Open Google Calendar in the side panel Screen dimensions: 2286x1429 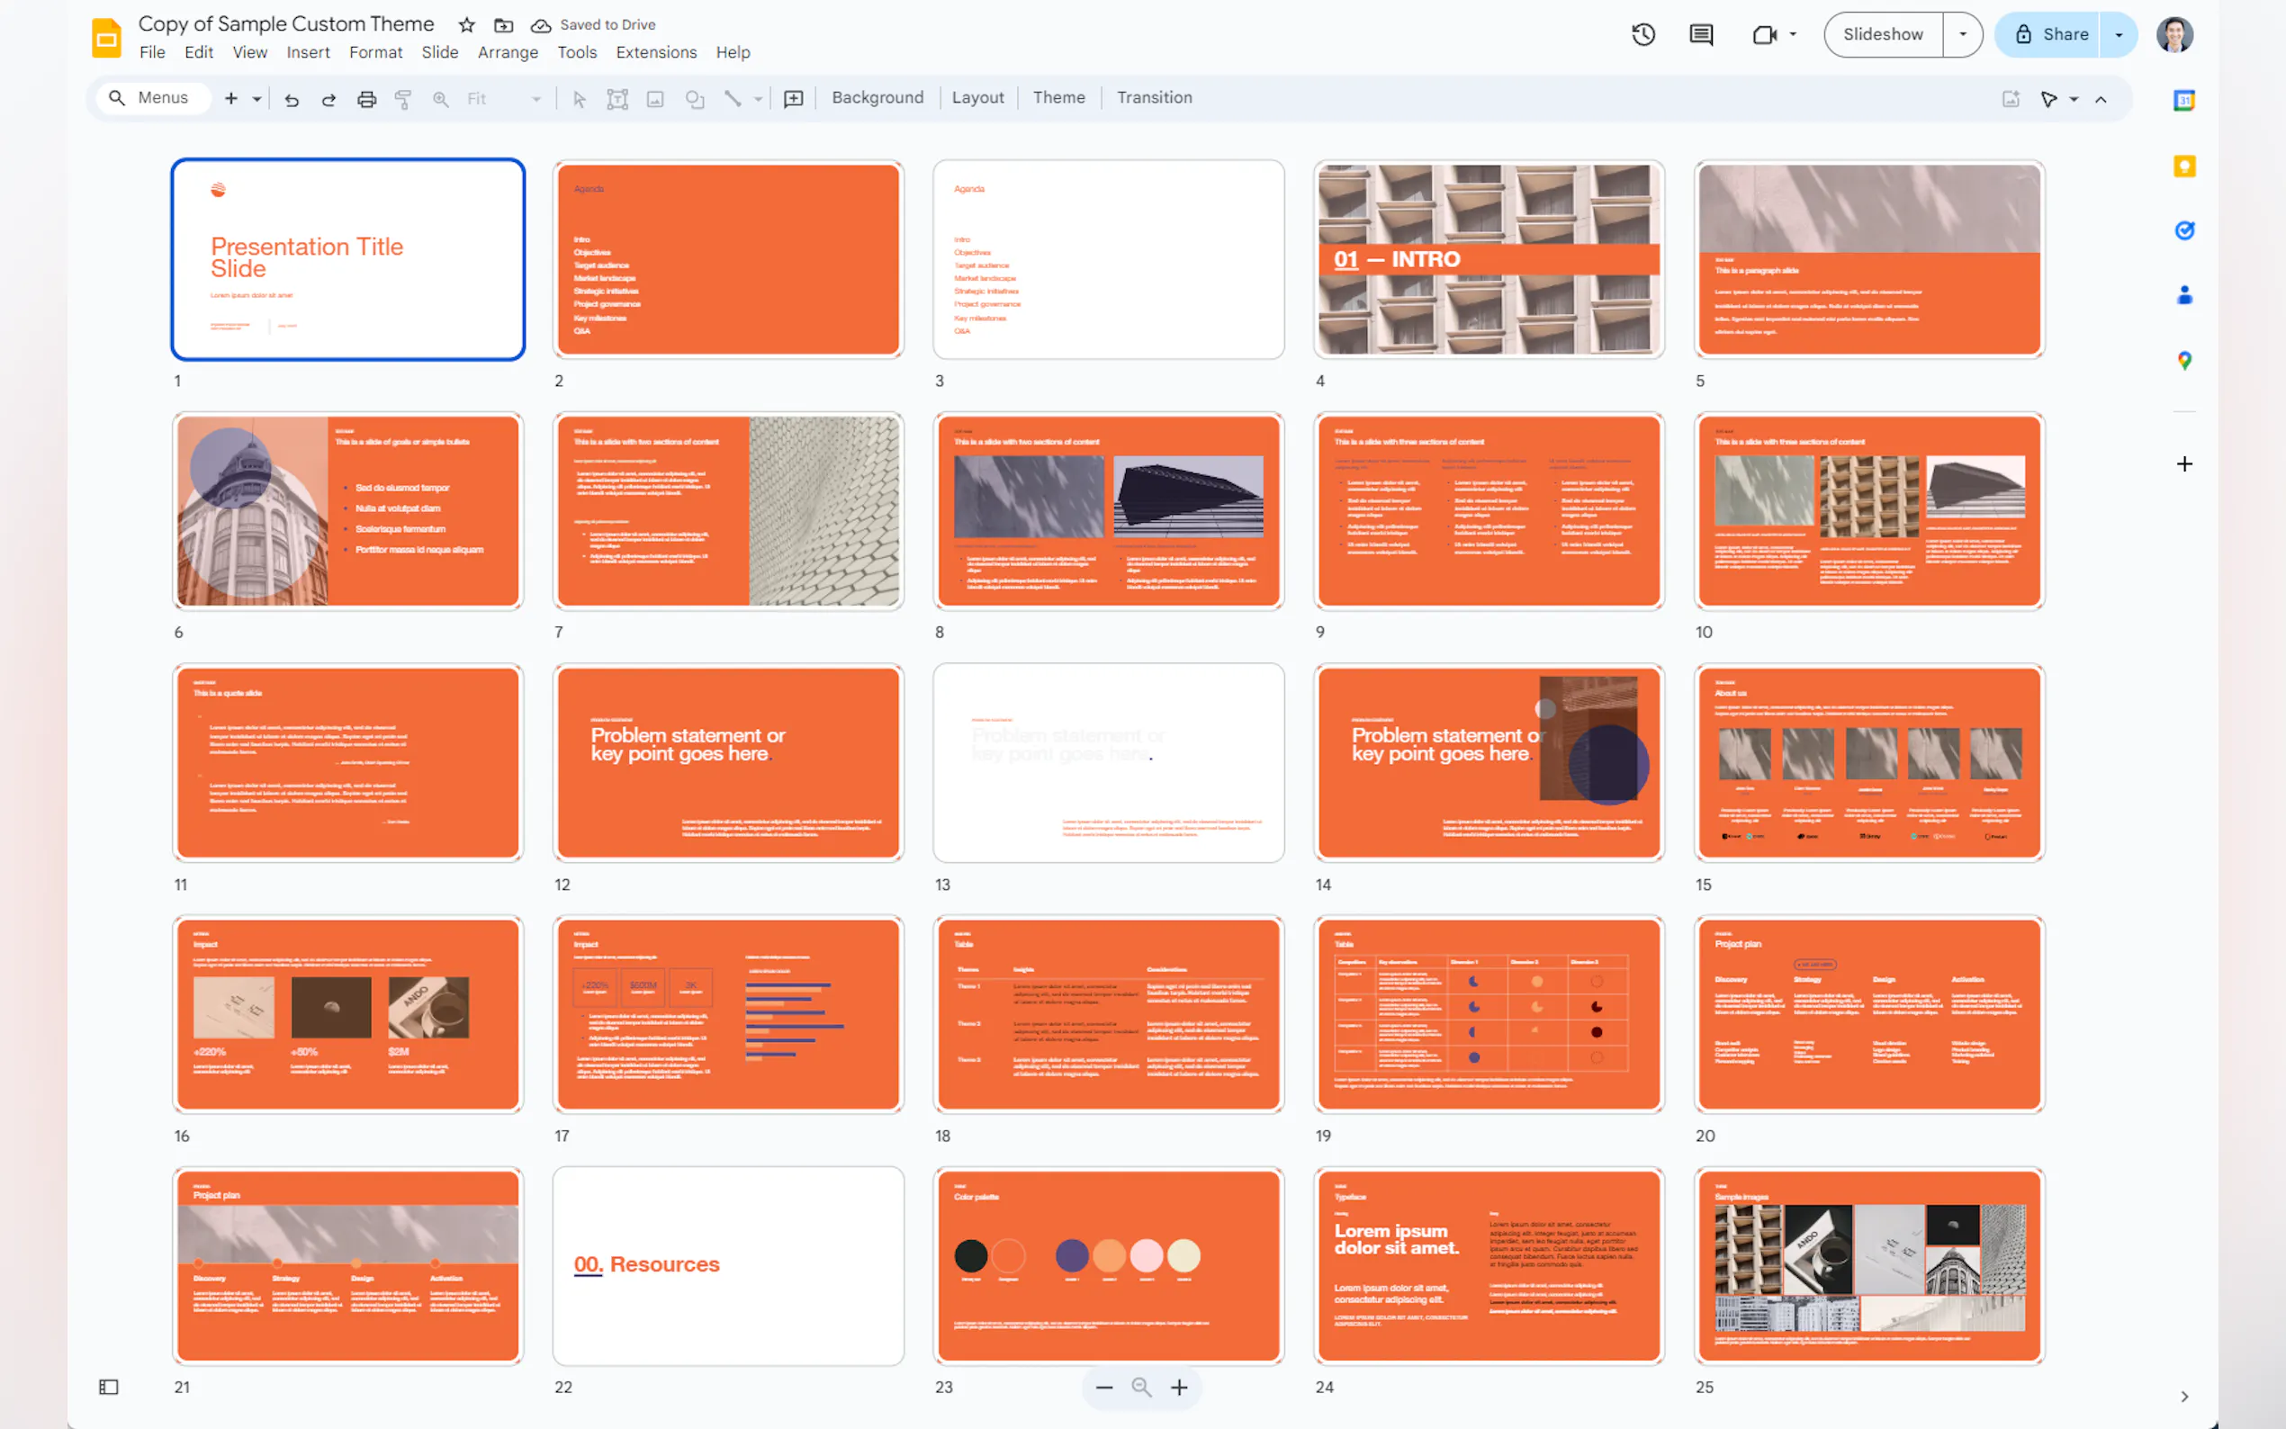(x=2185, y=99)
